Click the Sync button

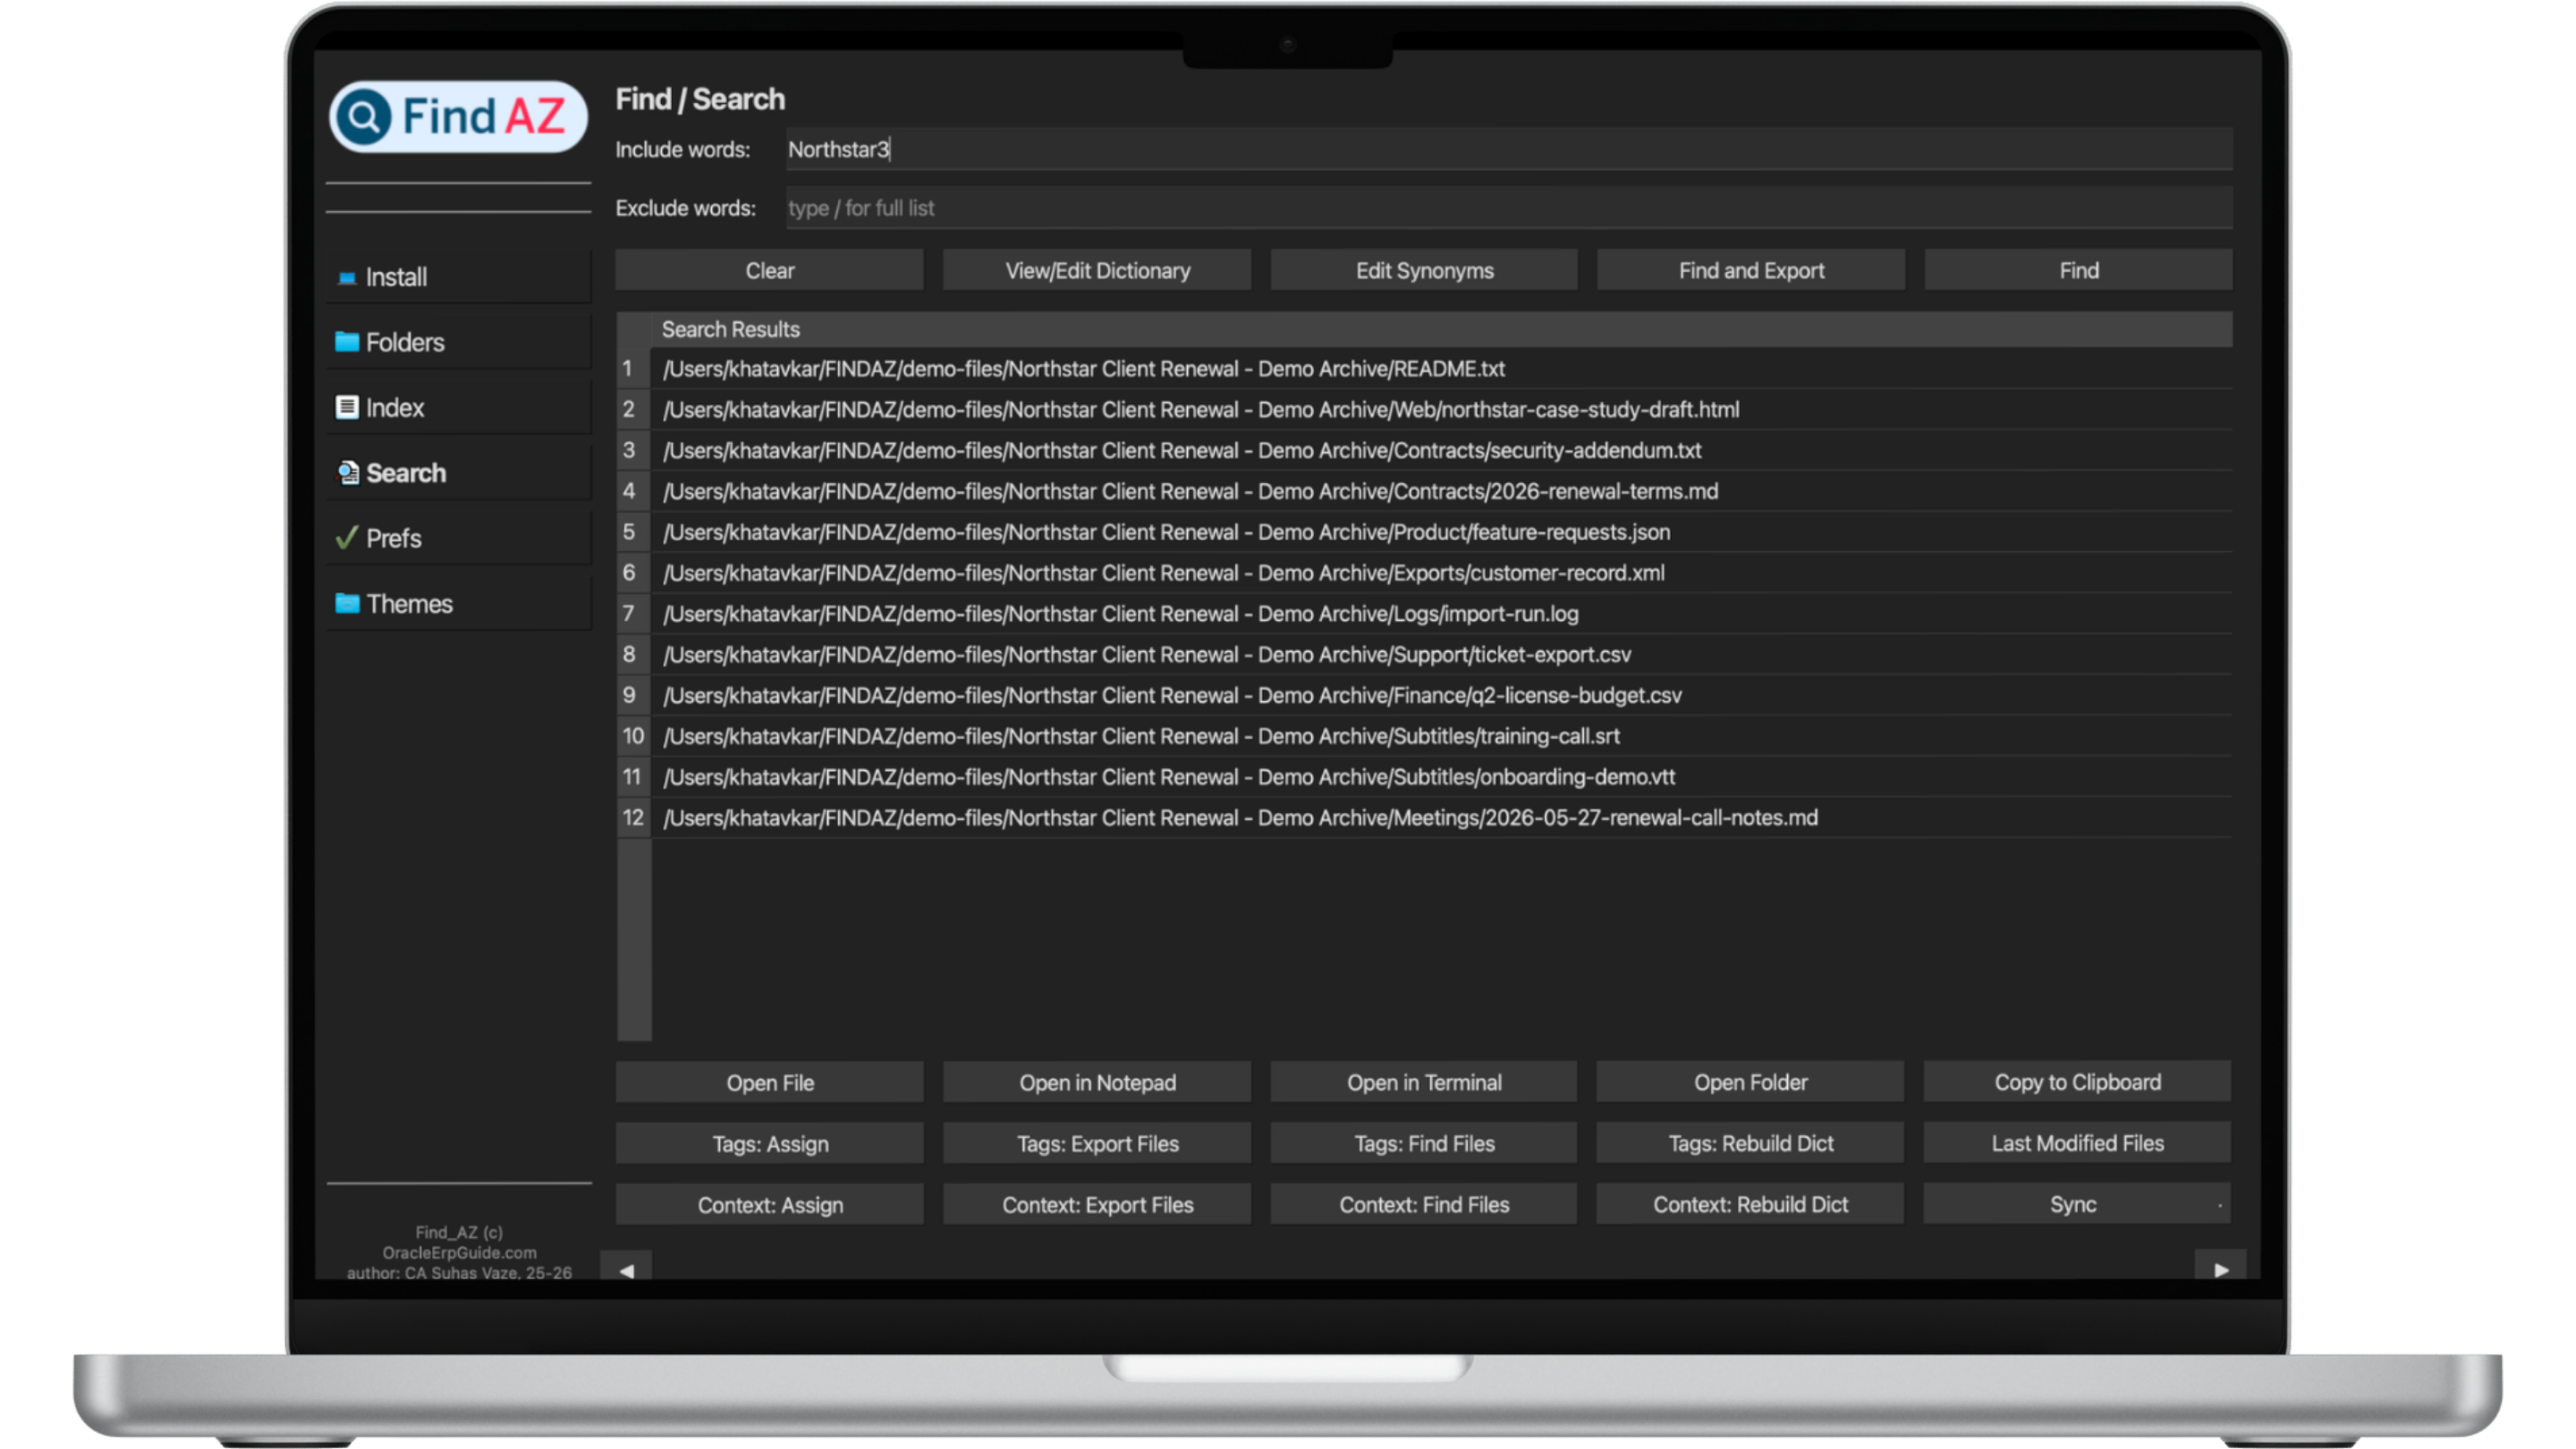(x=2077, y=1204)
